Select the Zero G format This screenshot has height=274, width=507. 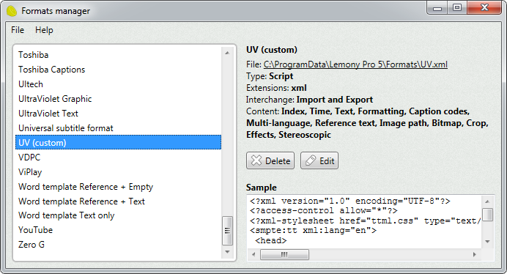coord(119,245)
